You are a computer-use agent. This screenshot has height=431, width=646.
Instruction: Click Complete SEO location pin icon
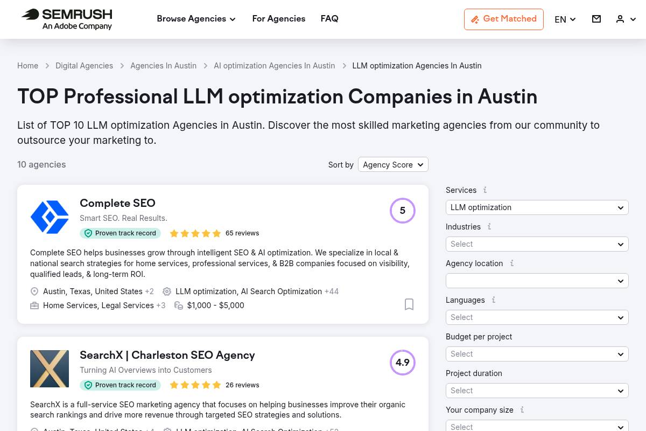pos(34,291)
